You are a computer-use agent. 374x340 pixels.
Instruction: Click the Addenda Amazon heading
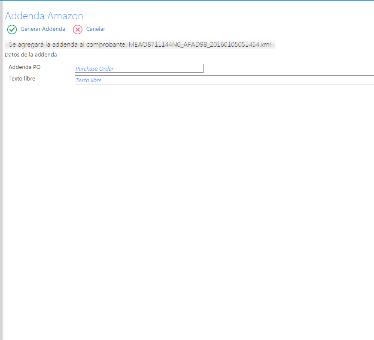point(44,16)
